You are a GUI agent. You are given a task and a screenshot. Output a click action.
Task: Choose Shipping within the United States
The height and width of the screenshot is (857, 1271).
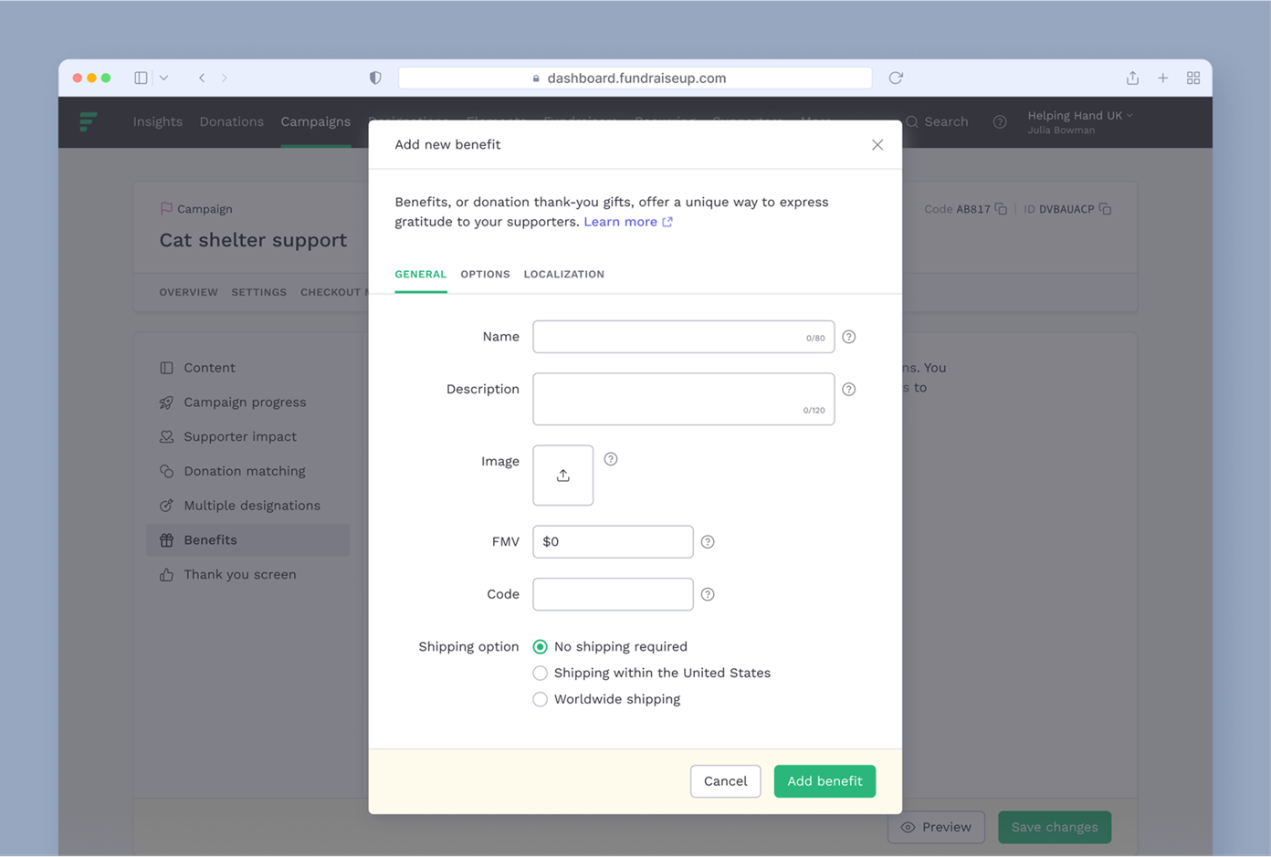click(540, 673)
